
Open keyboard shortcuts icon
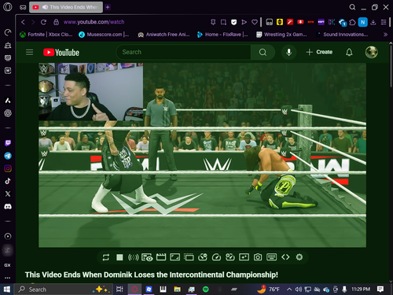pos(272,257)
